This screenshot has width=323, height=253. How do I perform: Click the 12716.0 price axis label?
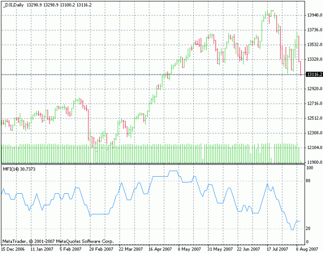[x=315, y=104]
